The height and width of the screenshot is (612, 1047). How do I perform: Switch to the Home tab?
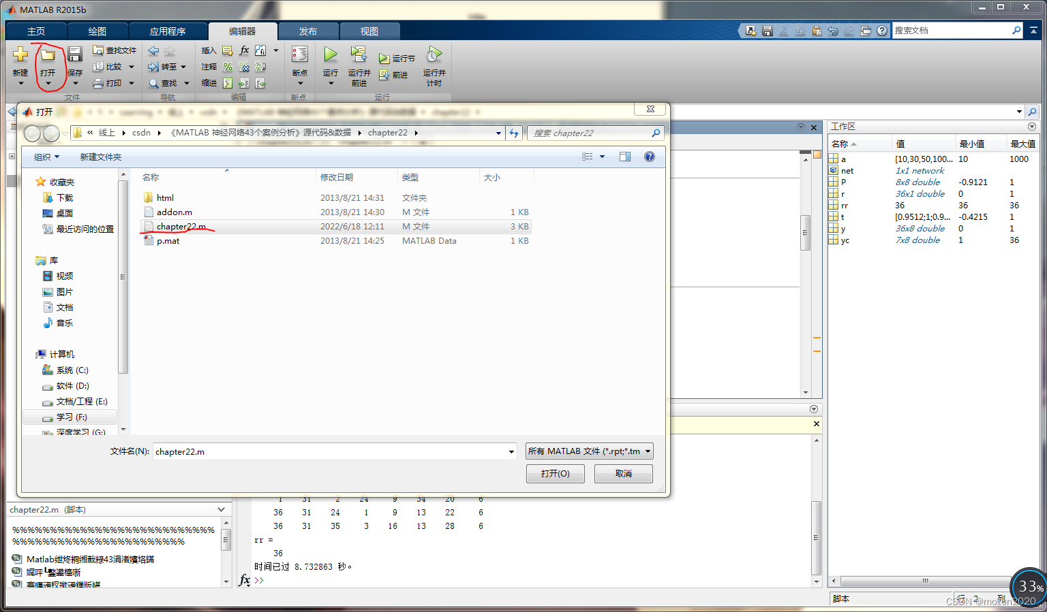pyautogui.click(x=36, y=31)
